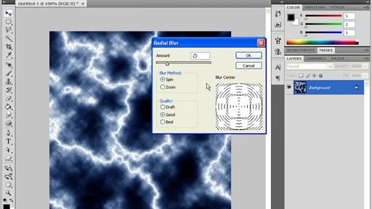Select the Magic Wand tool

[x=8, y=38]
